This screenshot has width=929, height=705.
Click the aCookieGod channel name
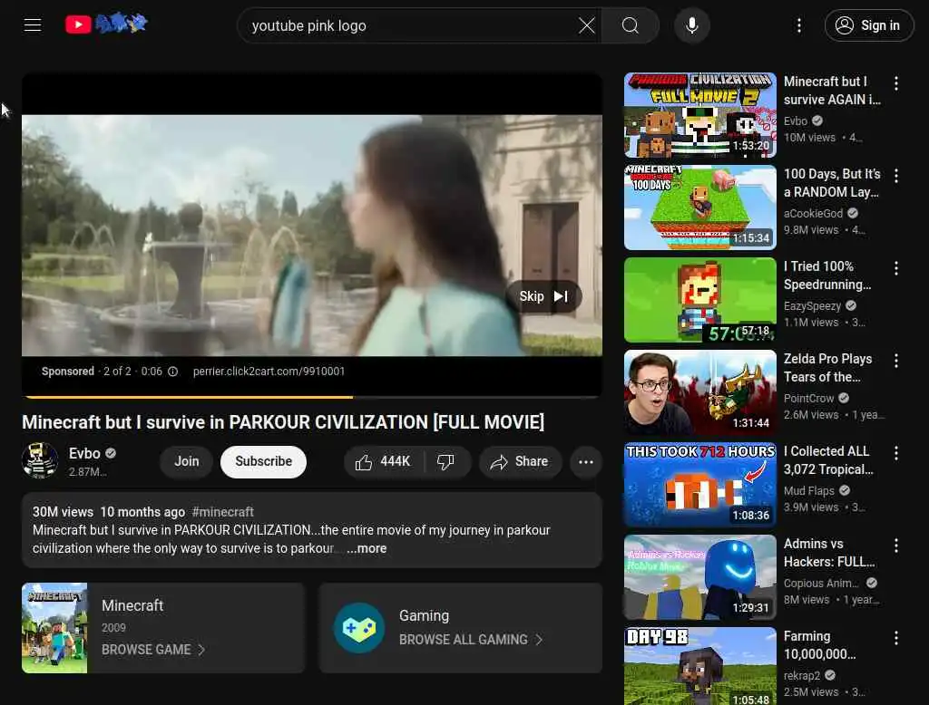click(813, 214)
